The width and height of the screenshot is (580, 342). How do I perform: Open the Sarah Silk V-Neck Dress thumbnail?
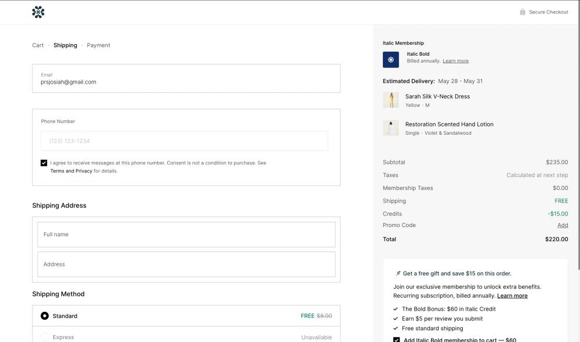(x=390, y=100)
